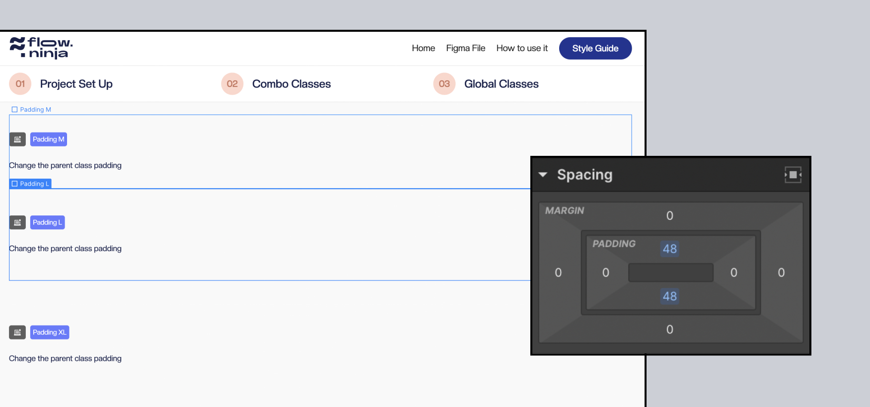Click the Flow Ninja logo
The height and width of the screenshot is (407, 870).
[41, 48]
